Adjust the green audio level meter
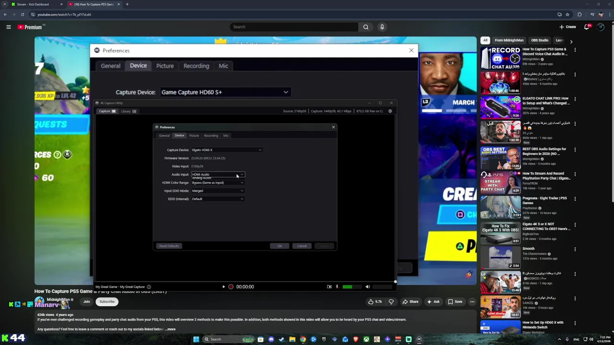 (x=352, y=287)
